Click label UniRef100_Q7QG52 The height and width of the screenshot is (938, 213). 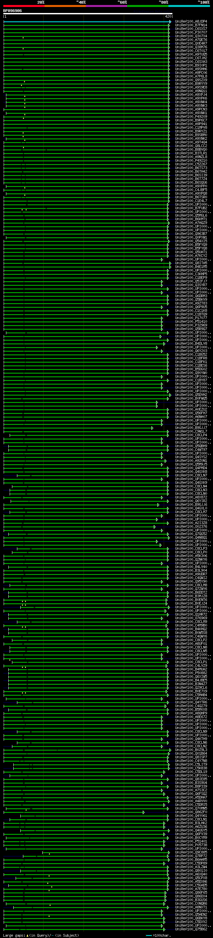click(191, 534)
